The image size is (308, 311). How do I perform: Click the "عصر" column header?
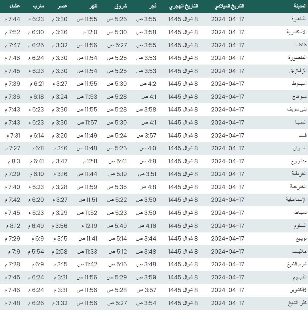63,7
